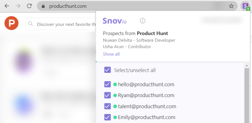Click the scrollbar up arrow in the popup

point(247,65)
